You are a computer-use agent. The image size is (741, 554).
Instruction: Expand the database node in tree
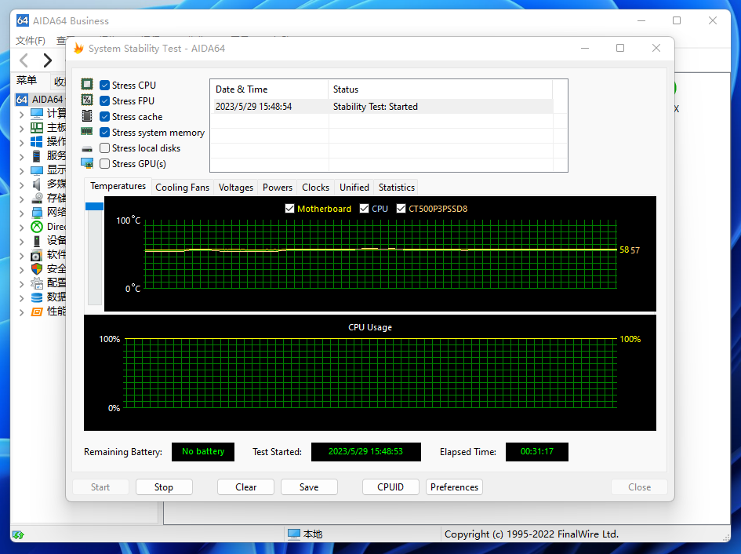coord(21,298)
